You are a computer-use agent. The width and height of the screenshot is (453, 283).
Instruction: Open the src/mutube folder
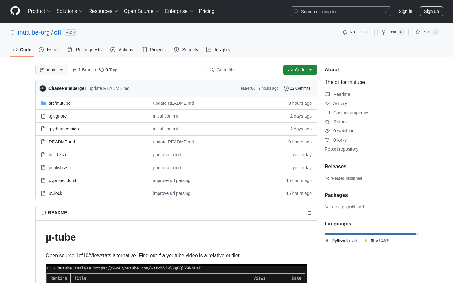(x=59, y=103)
